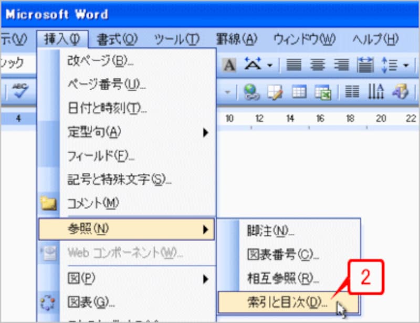Choose ページ番号(U) menu entry

(x=127, y=85)
